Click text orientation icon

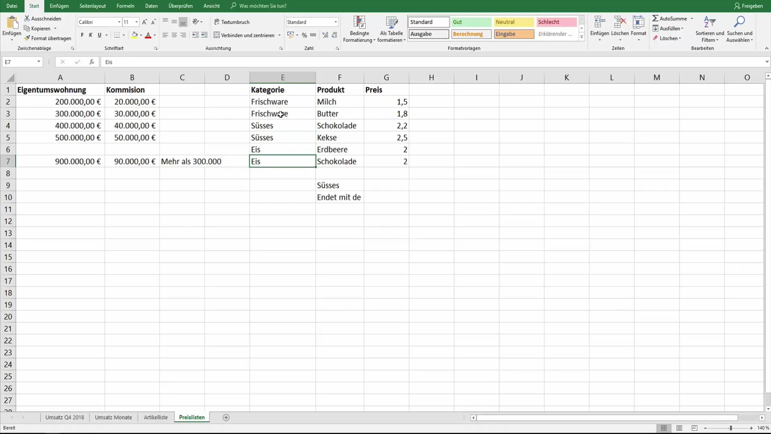click(196, 22)
